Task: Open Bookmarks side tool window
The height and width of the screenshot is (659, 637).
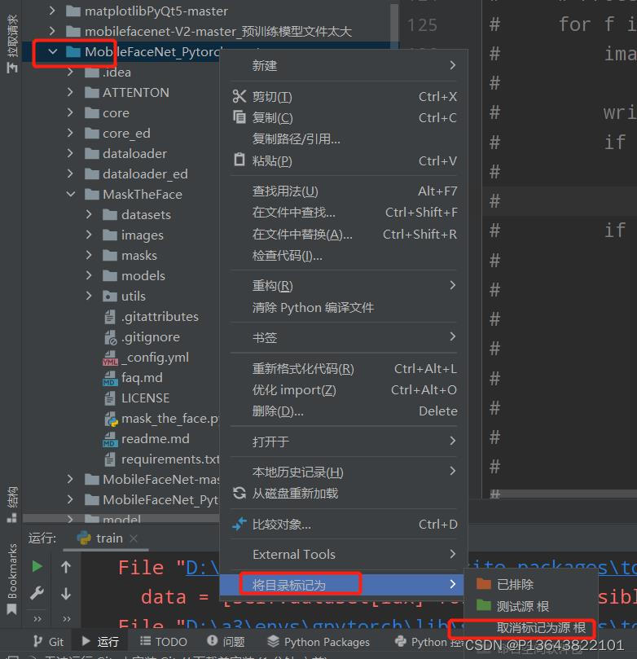Action: (x=11, y=578)
